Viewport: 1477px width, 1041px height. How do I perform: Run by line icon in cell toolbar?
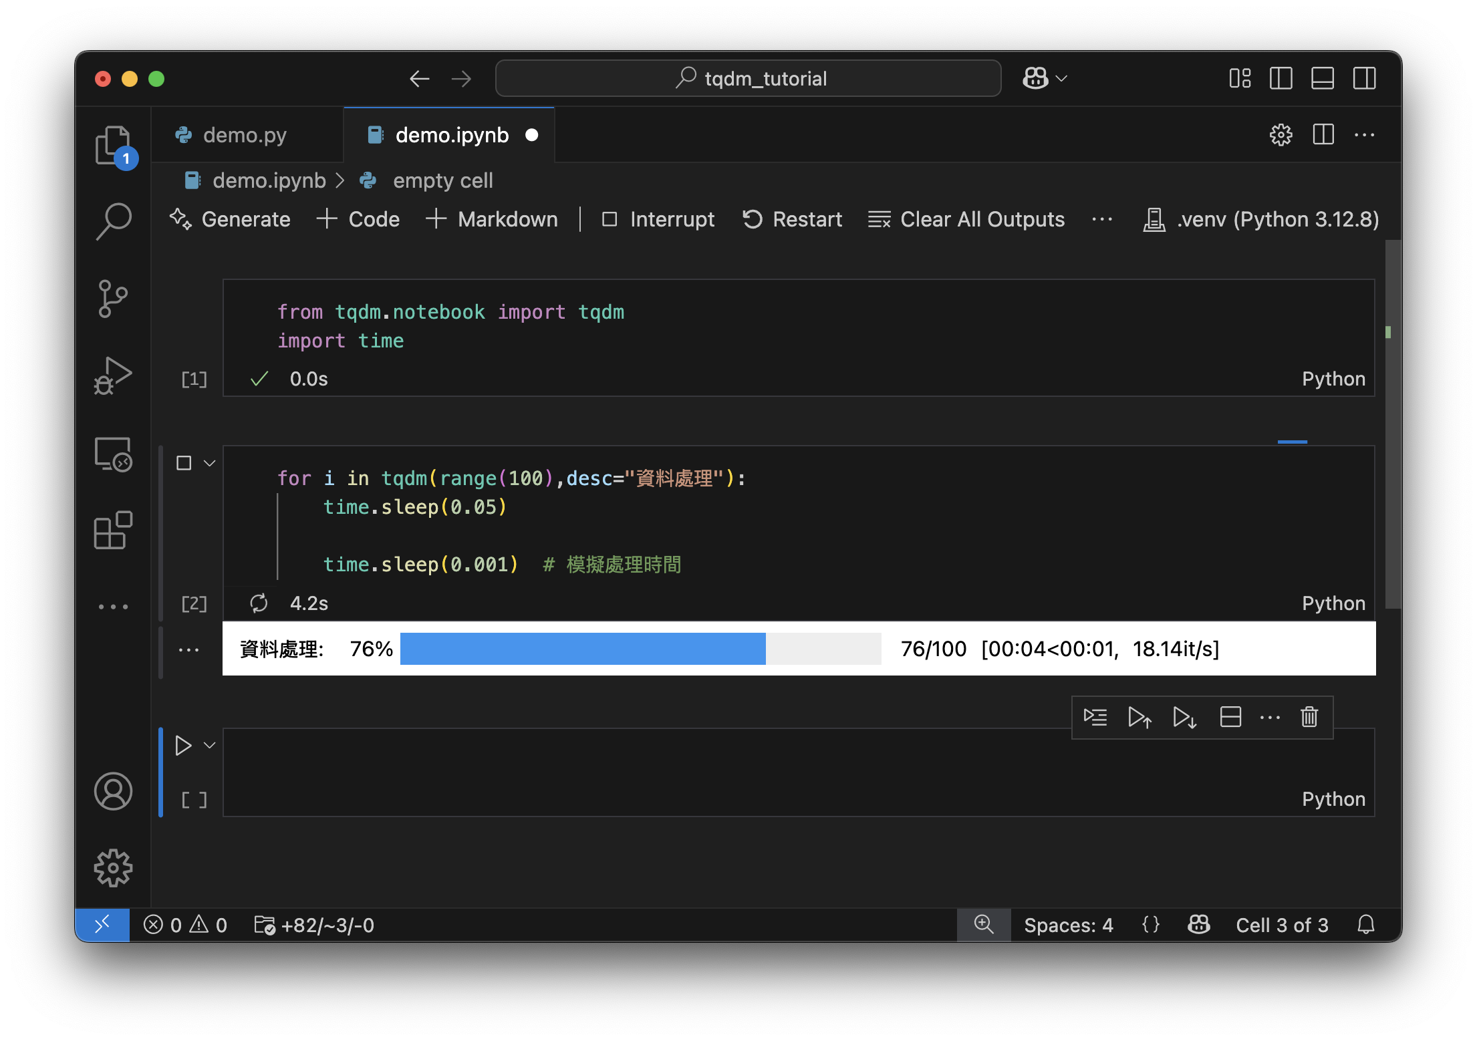[1095, 717]
